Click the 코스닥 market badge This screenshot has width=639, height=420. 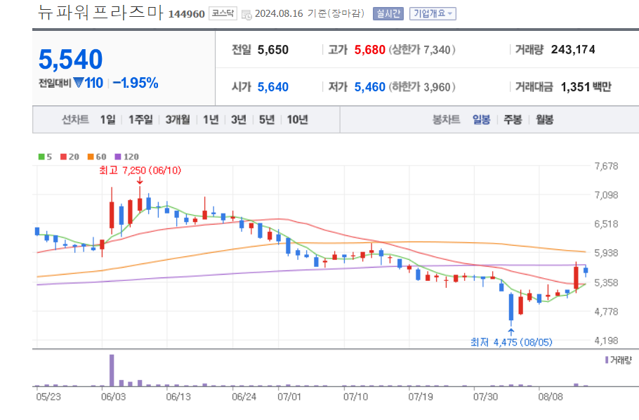tap(221, 13)
